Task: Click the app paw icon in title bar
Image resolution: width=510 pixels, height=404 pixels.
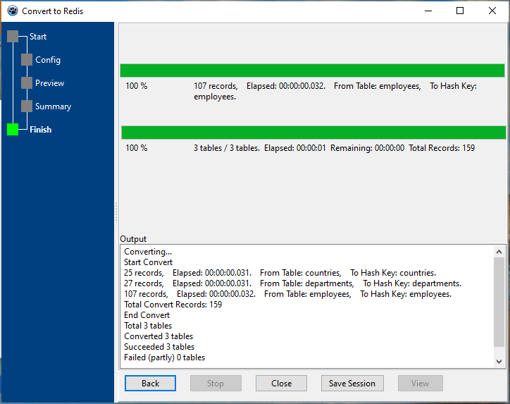Action: [12, 11]
